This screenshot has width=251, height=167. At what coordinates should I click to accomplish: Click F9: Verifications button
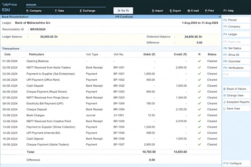pos(236,68)
